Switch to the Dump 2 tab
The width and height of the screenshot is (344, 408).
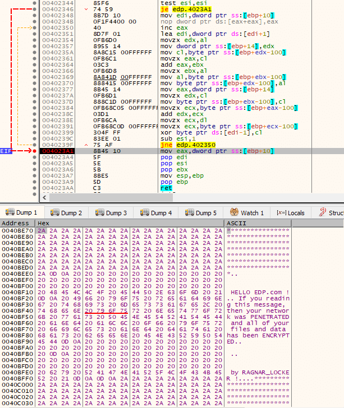click(x=66, y=212)
